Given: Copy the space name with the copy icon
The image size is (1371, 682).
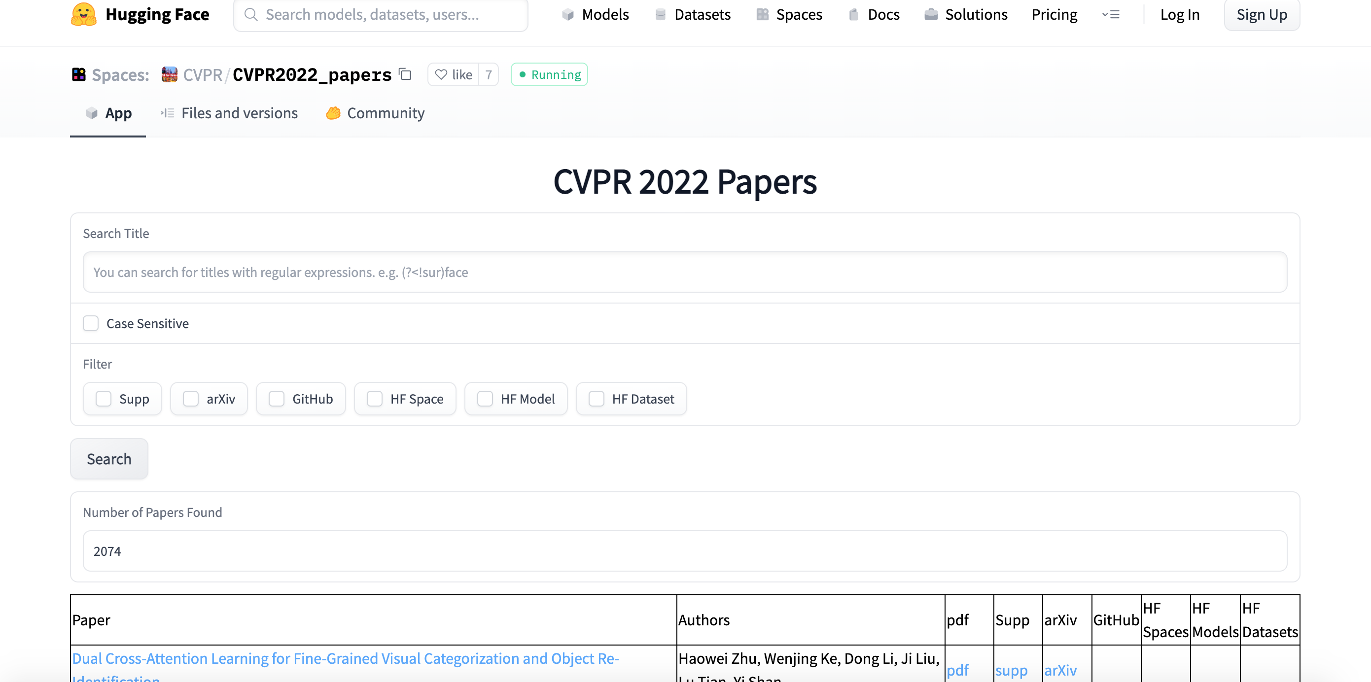Looking at the screenshot, I should [405, 74].
